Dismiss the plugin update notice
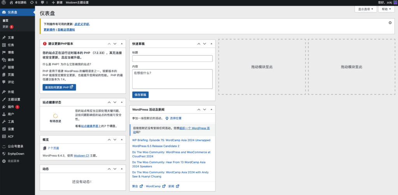Screen dimensions: 398x195 (390, 23)
